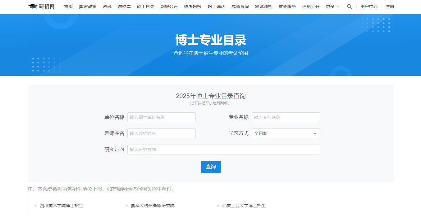Viewport: 421px width, 217px height.
Task: Click the 查询 search button
Action: (211, 167)
